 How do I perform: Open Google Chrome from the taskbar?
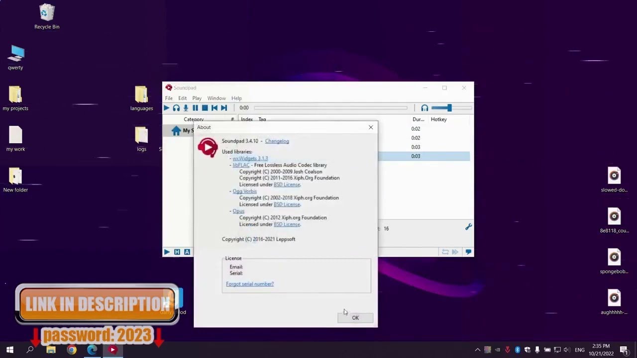click(x=72, y=350)
